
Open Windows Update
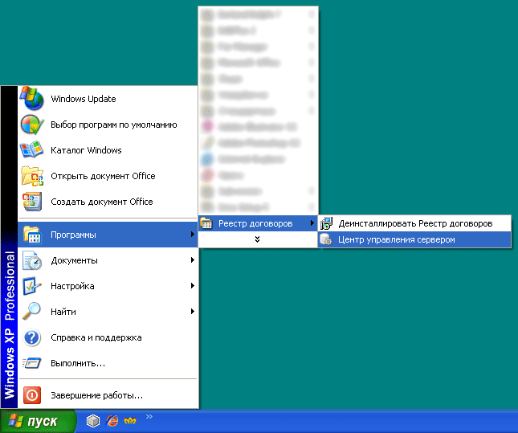click(108, 99)
